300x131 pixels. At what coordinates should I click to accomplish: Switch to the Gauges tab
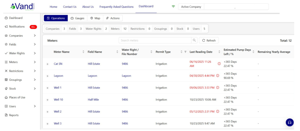[77, 18]
